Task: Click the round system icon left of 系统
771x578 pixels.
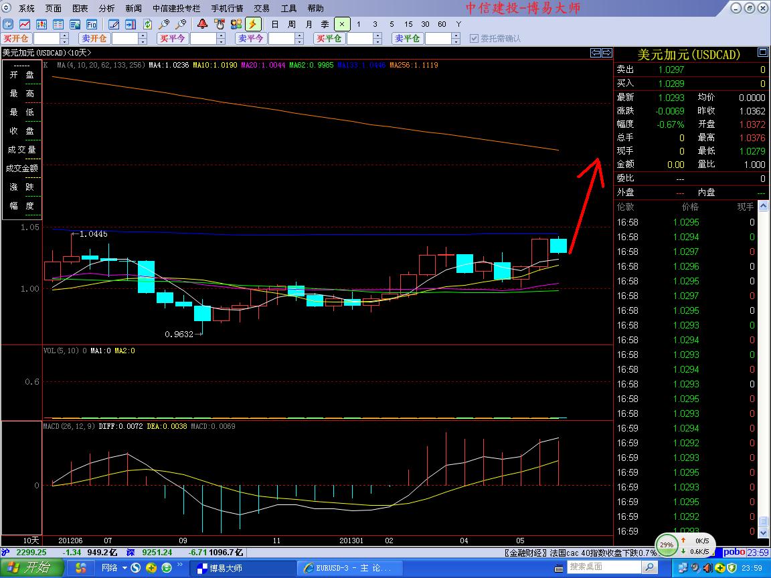Action: click(x=7, y=8)
